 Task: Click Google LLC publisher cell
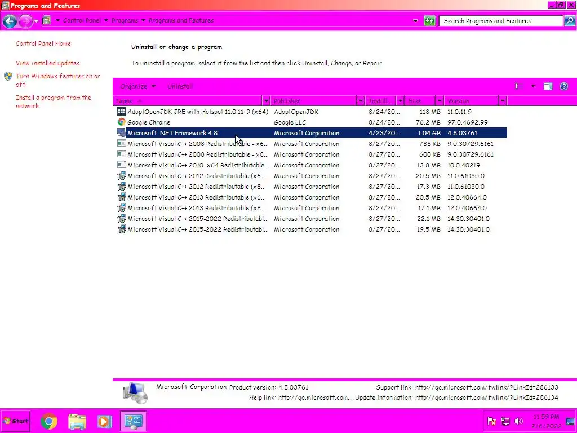pos(290,122)
